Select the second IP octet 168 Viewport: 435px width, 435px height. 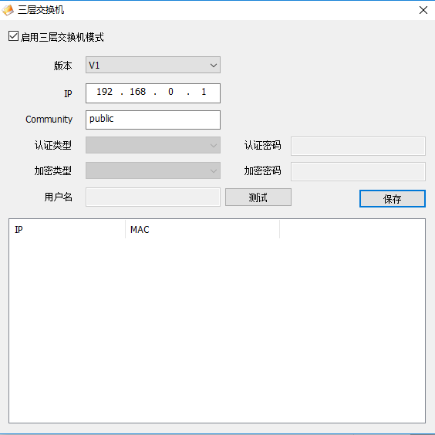tap(137, 92)
